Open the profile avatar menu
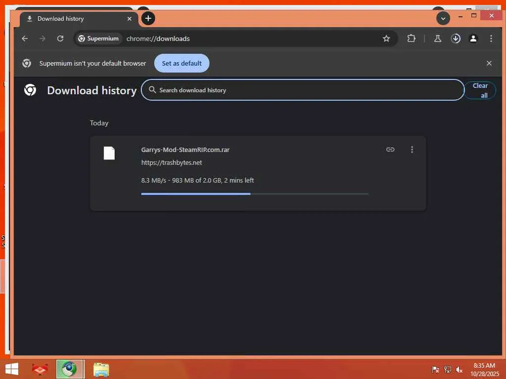This screenshot has width=506, height=379. 473,38
